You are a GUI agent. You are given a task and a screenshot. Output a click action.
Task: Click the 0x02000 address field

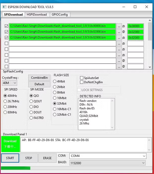coord(136,32)
